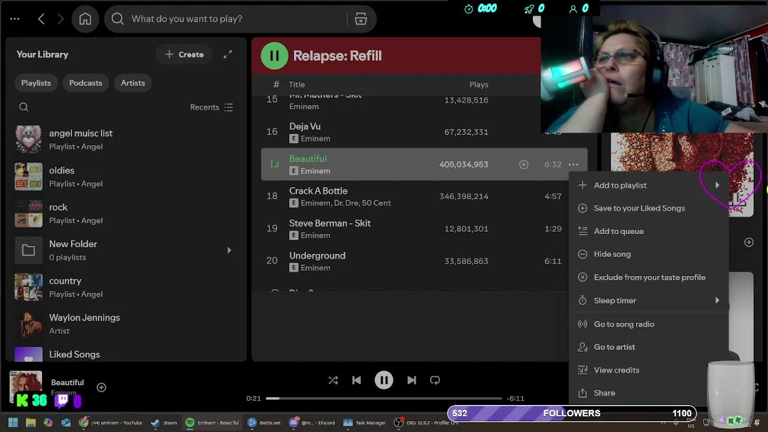Screen dimensions: 768x432
Task: Select Save to your Liked Songs
Action: coord(649,208)
